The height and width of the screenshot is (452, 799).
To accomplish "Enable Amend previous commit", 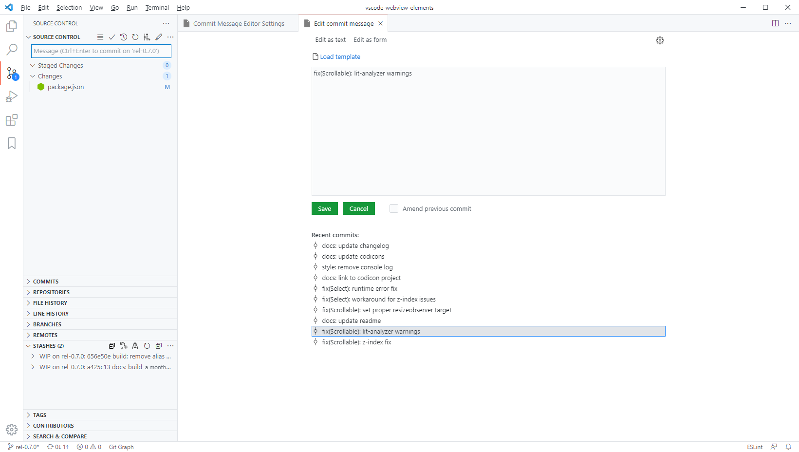I will coord(393,208).
